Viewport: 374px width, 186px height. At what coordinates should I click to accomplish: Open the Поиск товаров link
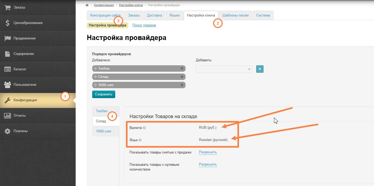[144, 25]
